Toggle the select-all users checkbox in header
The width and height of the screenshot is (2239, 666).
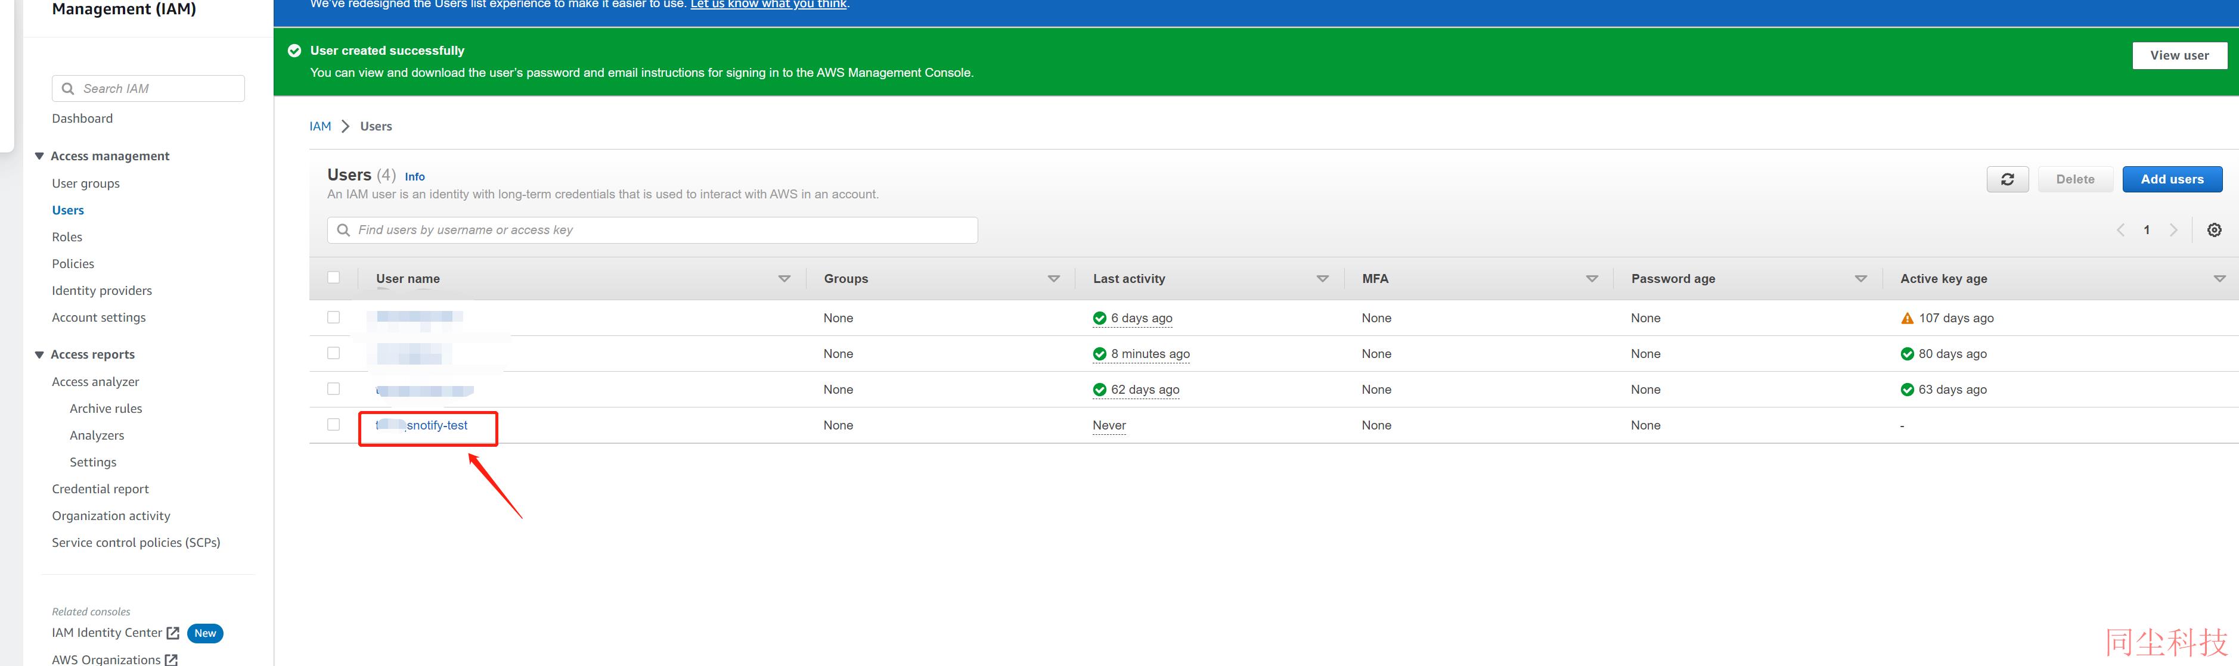(334, 278)
